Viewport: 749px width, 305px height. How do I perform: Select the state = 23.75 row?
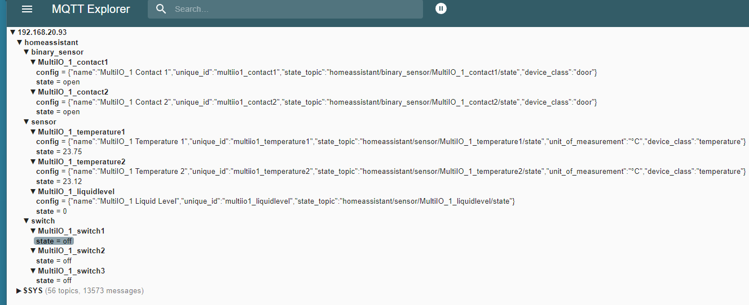tap(59, 151)
